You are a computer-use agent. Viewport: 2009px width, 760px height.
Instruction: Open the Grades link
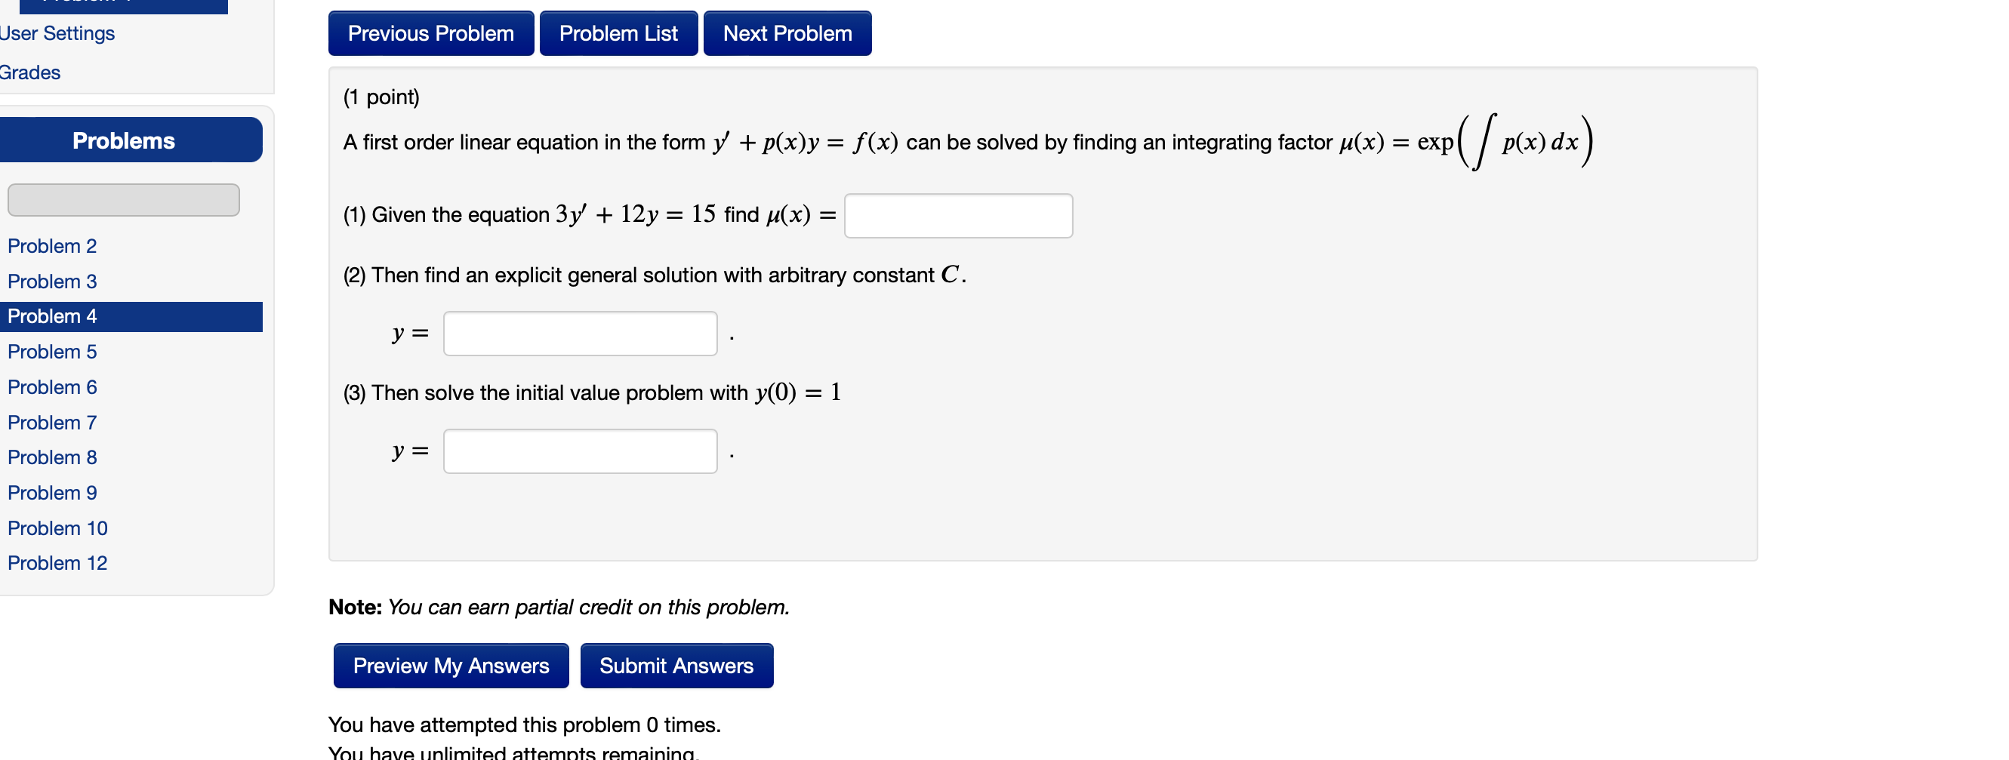click(29, 72)
